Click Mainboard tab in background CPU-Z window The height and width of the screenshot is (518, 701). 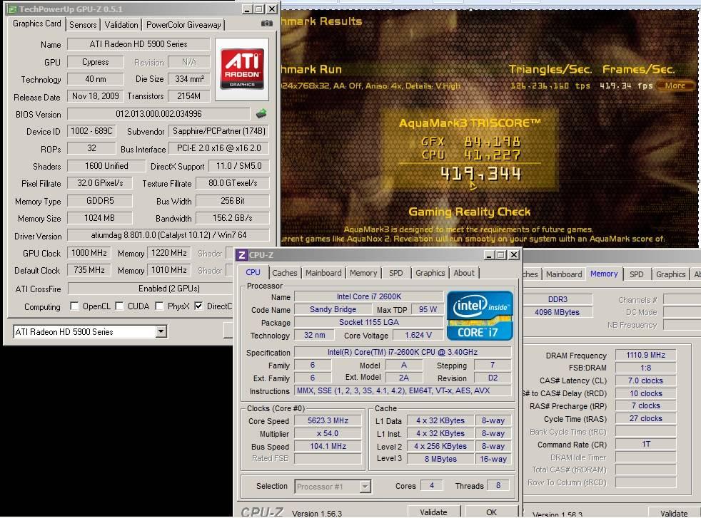click(564, 274)
